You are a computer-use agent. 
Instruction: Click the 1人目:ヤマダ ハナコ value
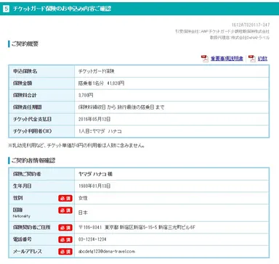click(100, 131)
